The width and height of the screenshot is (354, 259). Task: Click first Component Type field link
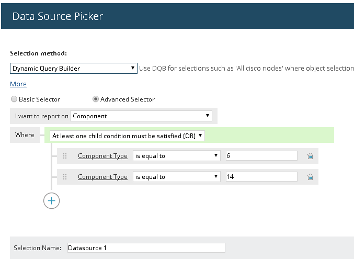[x=102, y=156]
